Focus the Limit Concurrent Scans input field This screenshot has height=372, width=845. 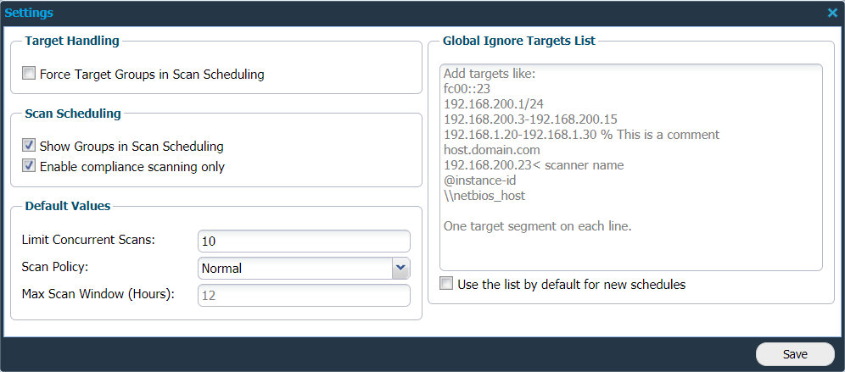point(304,241)
